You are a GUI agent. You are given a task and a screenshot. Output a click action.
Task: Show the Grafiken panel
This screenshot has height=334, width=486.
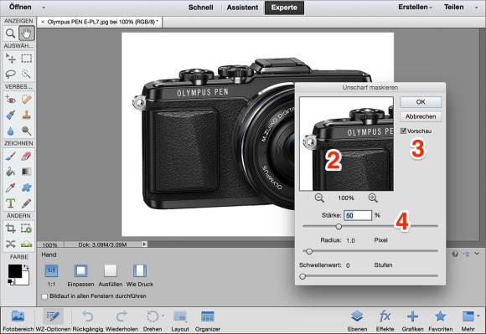coord(412,321)
